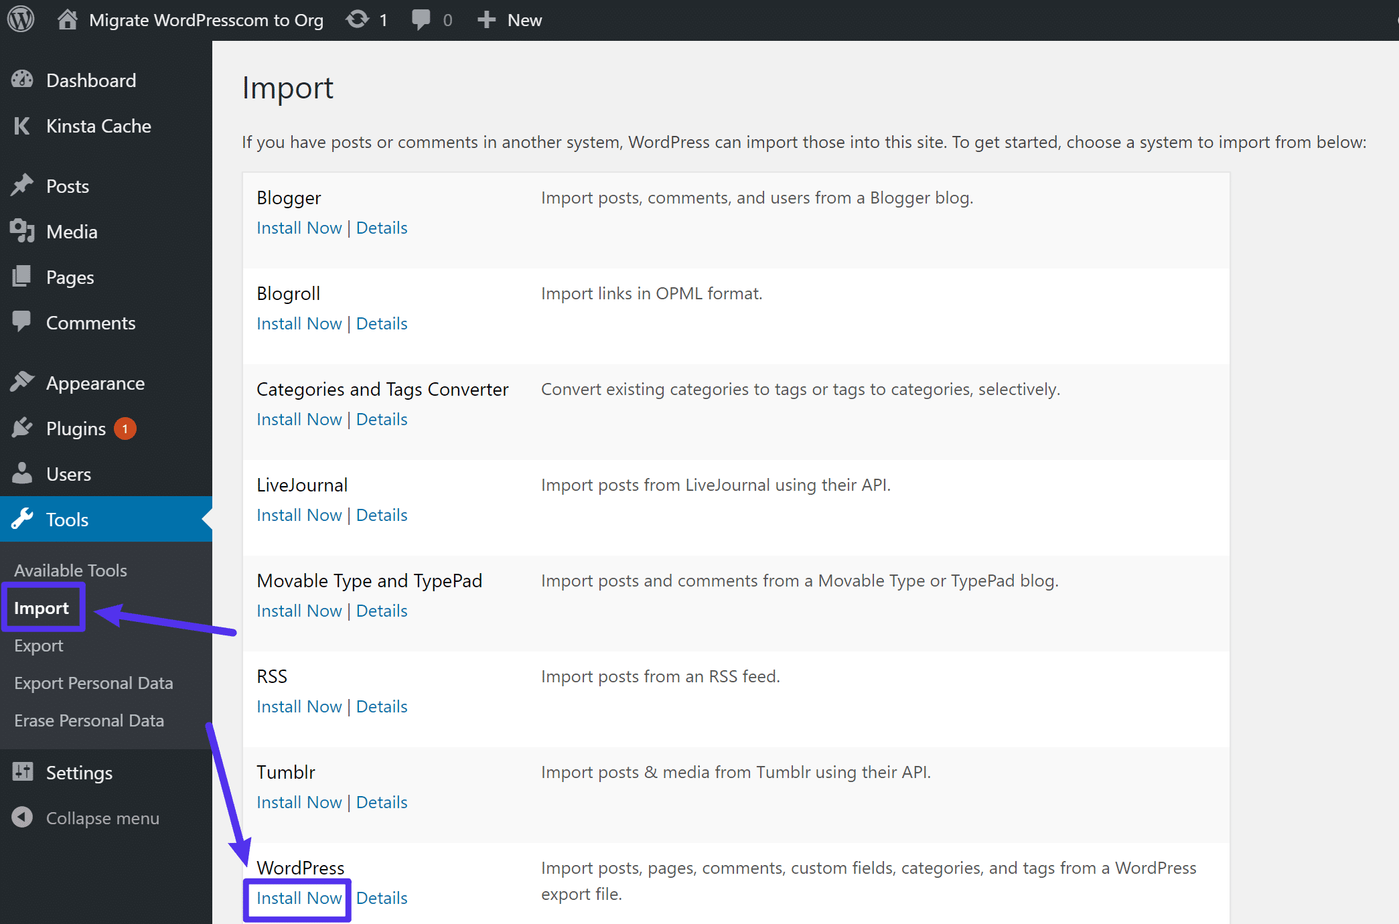Image resolution: width=1399 pixels, height=924 pixels.
Task: Expand the Available Tools submenu
Action: coord(70,569)
